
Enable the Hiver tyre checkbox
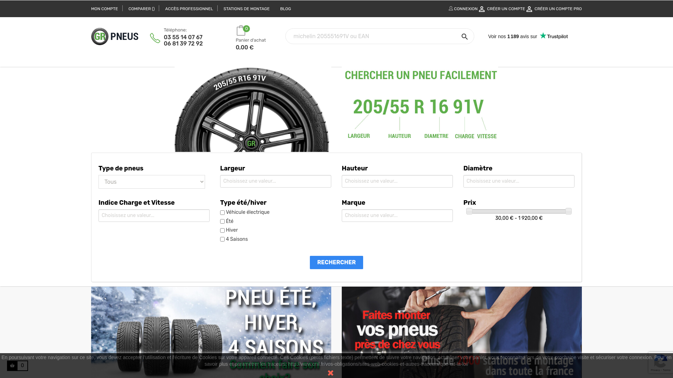coord(222,230)
